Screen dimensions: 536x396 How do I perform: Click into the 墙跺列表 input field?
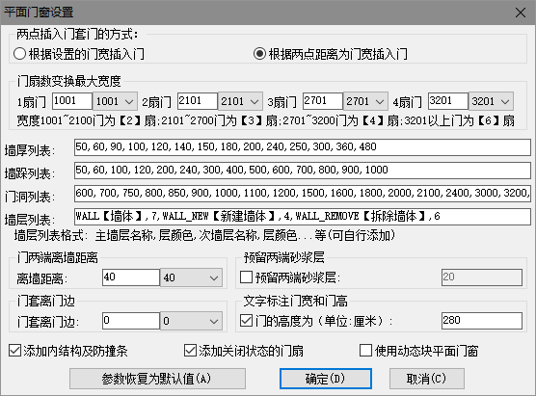[303, 171]
